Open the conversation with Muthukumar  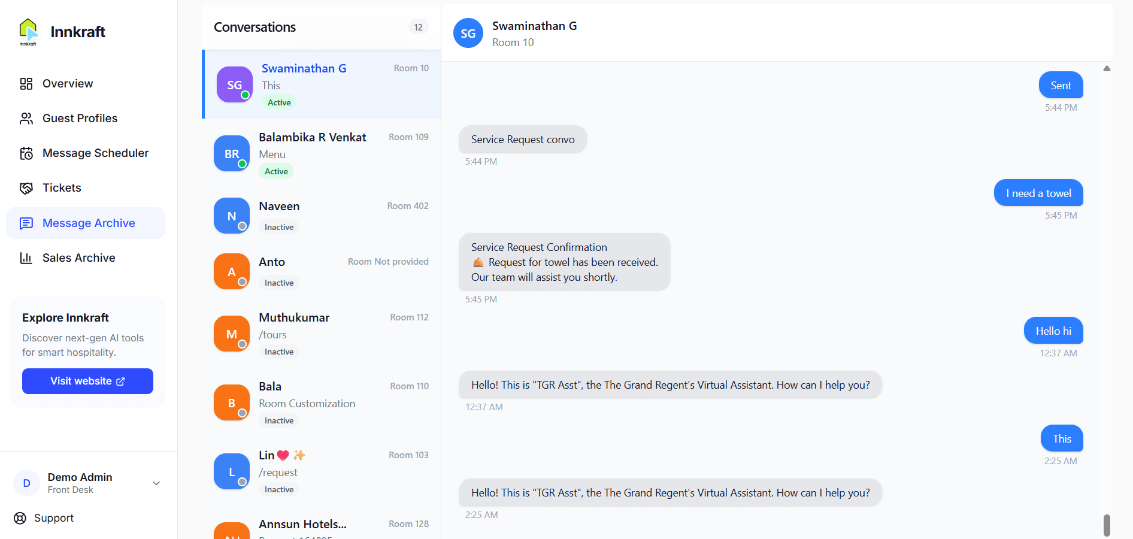tap(320, 333)
